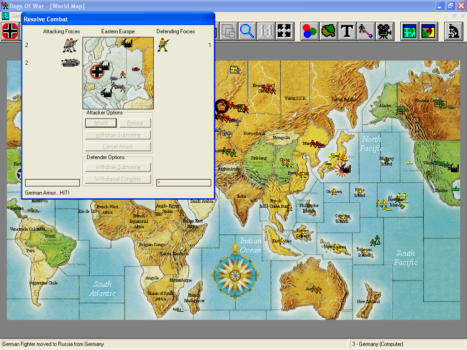This screenshot has width=467, height=350.
Task: Click the "Saudi Arabia" territory label
Action: [x=202, y=201]
